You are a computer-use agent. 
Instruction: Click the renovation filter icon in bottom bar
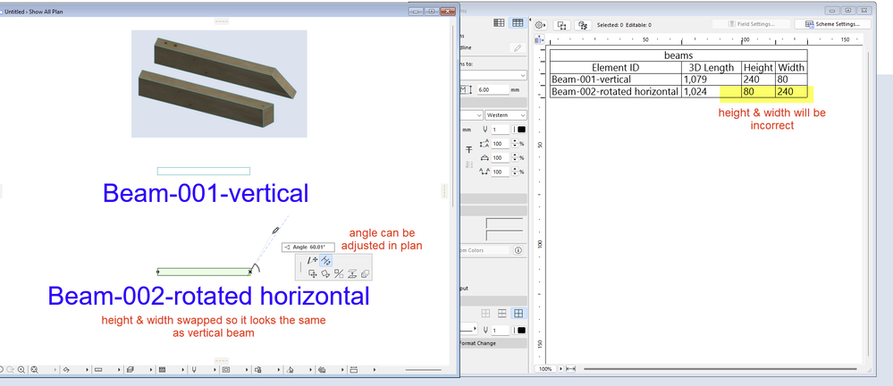point(290,370)
